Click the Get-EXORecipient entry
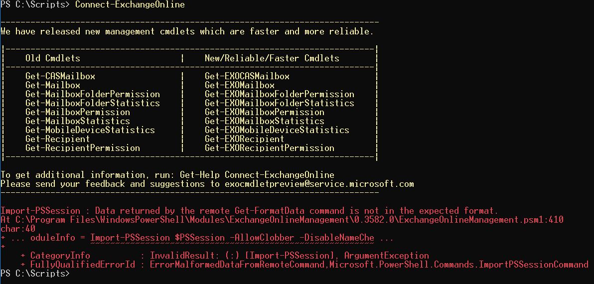594x284 pixels. pos(244,139)
